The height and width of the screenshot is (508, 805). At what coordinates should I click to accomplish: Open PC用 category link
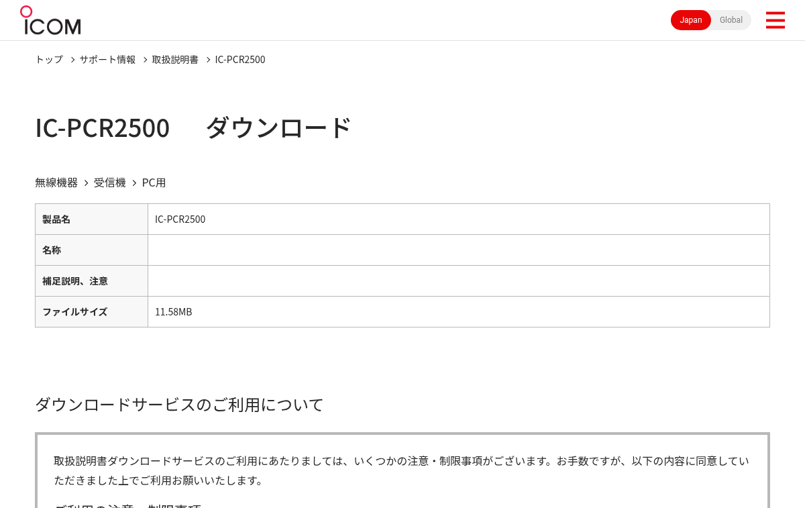(x=154, y=183)
